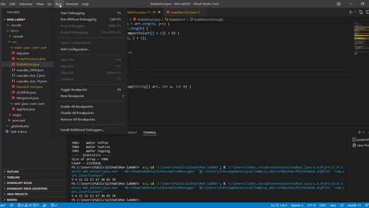
Task: Open cupcake_test_5.json file
Action: [x=31, y=76]
